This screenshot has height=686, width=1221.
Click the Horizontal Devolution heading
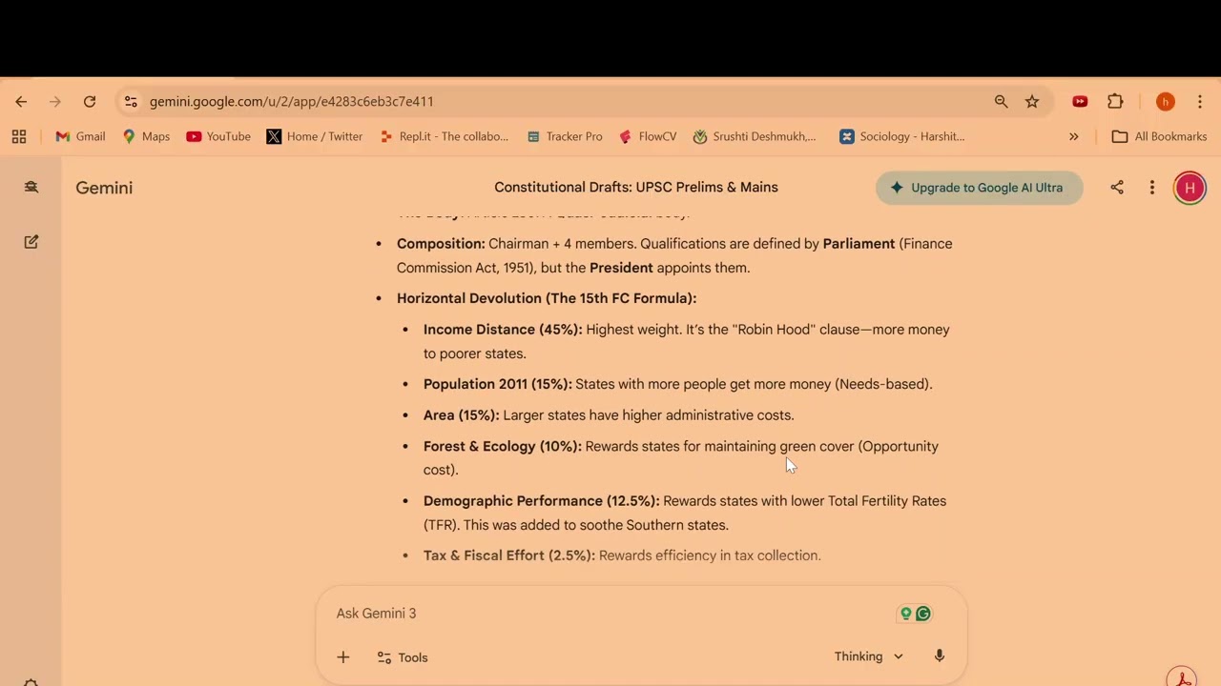coord(547,298)
